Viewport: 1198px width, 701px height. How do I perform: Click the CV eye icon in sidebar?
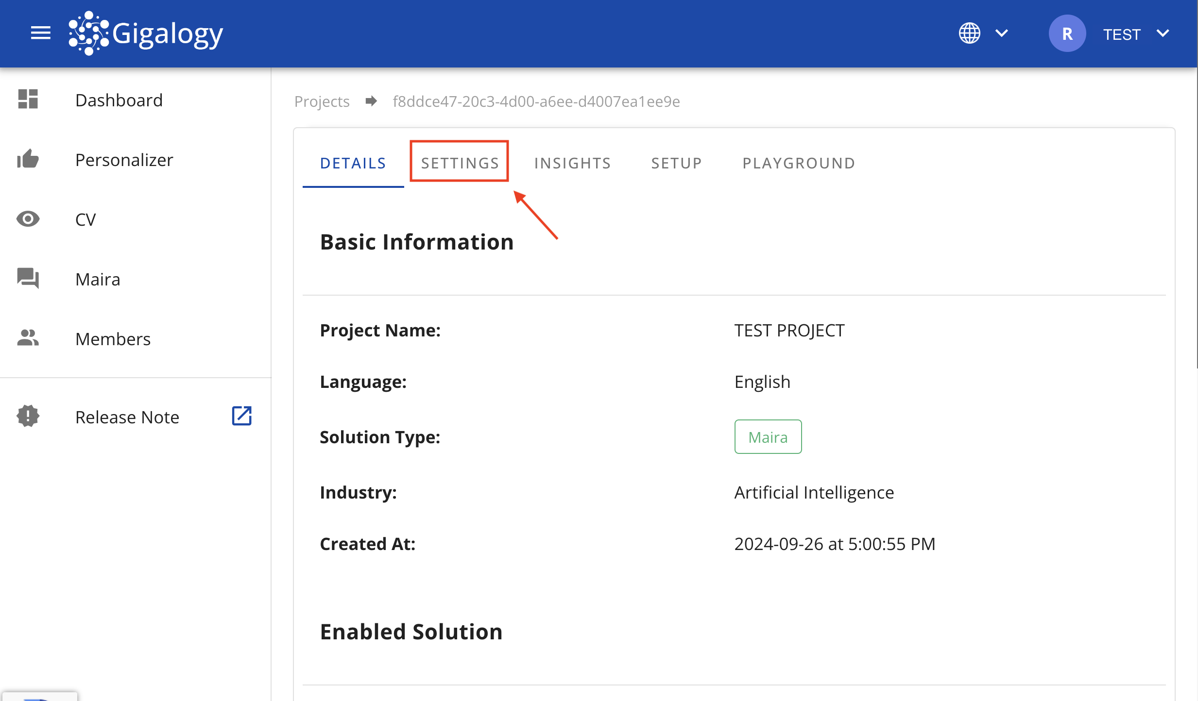point(28,218)
